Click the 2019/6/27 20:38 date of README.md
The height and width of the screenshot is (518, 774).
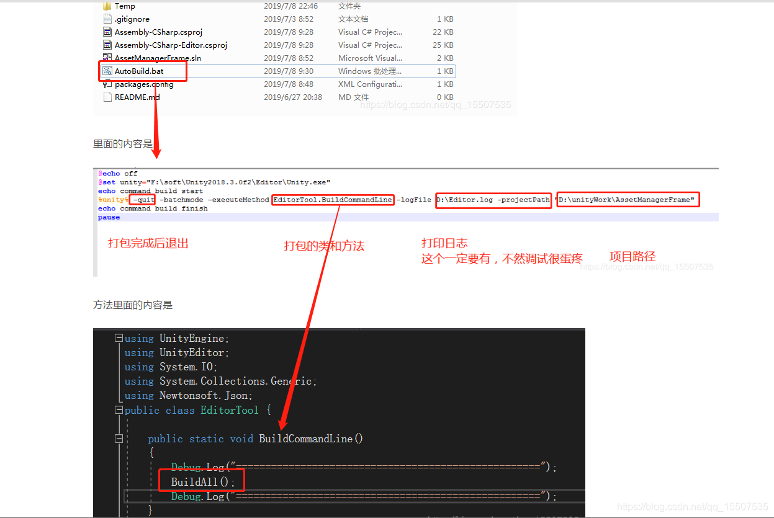click(x=293, y=97)
